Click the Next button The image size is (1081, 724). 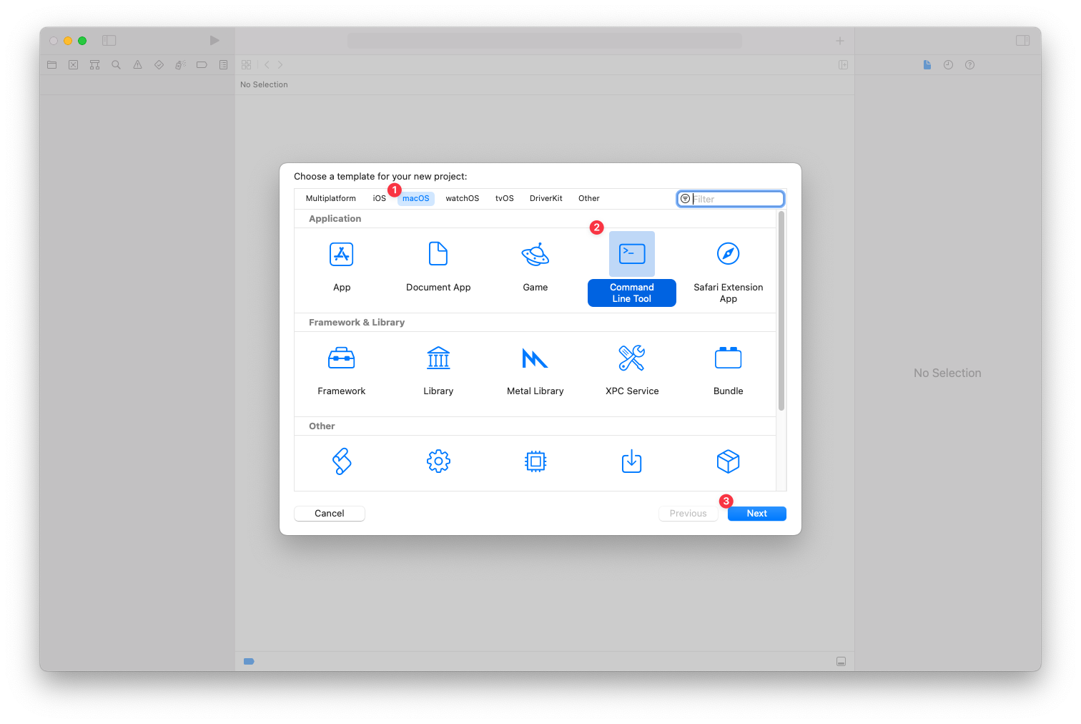756,513
